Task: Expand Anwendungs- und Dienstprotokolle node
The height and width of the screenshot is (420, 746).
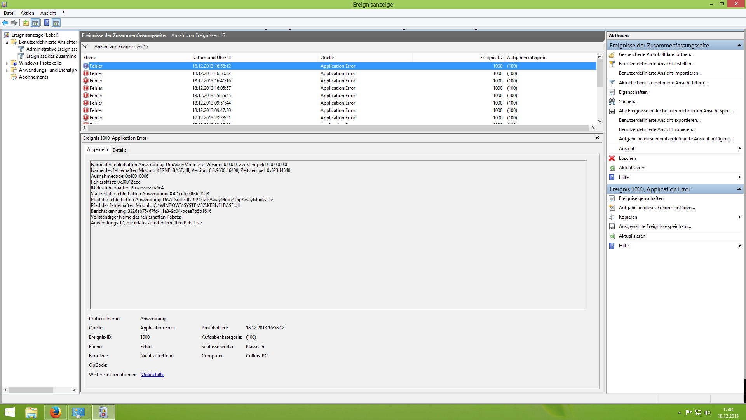Action: 7,70
